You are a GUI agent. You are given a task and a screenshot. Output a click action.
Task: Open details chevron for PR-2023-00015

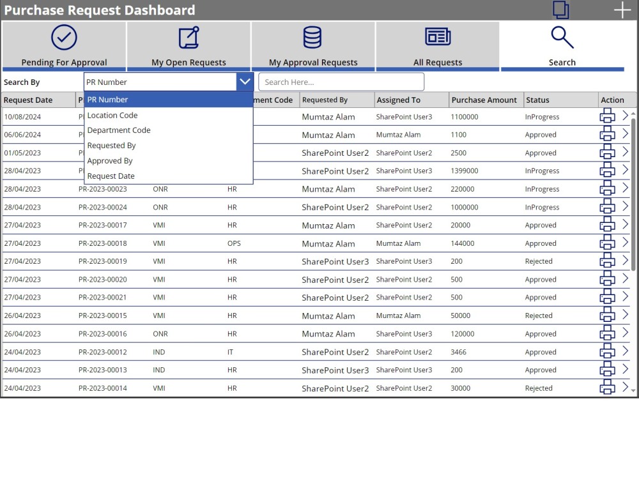pyautogui.click(x=625, y=314)
